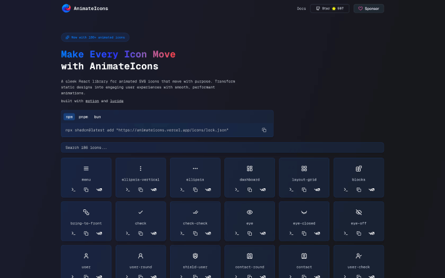Screen dimensions: 445x278
Task: Click the 'Now with 186+ animated icons' badge
Action: [x=95, y=37]
